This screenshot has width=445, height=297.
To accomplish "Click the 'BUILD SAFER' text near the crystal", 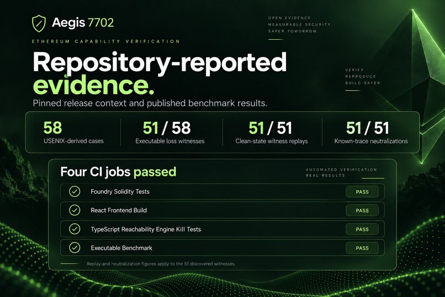I will pos(363,83).
